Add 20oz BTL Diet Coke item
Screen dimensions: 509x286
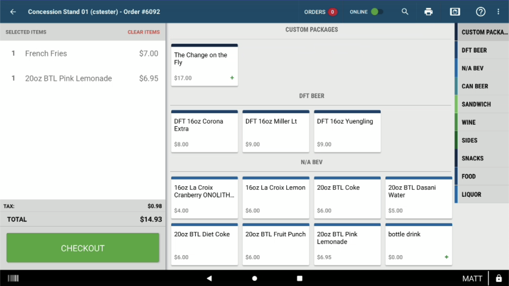204,244
